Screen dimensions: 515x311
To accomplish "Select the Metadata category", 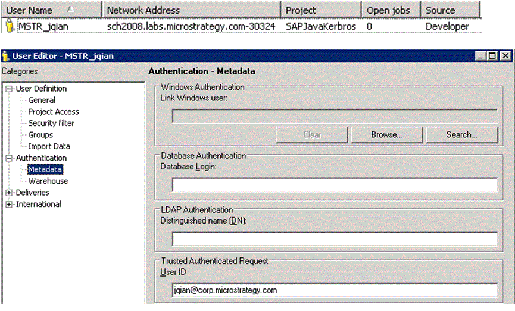I will point(45,169).
